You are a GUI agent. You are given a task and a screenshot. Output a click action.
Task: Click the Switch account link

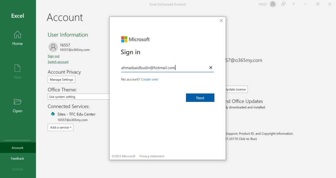click(58, 62)
